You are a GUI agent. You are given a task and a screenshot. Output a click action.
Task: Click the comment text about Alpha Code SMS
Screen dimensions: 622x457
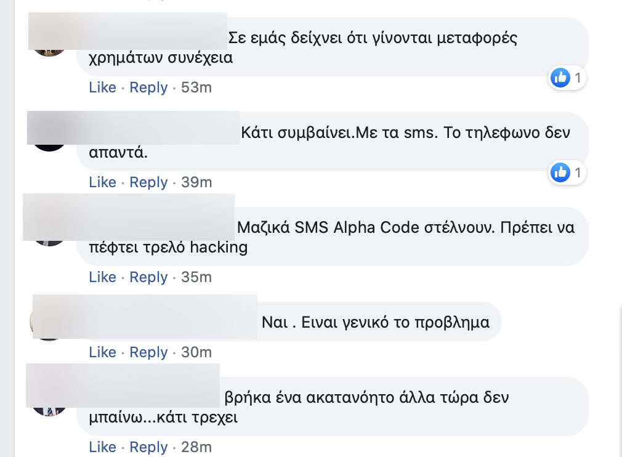[405, 227]
